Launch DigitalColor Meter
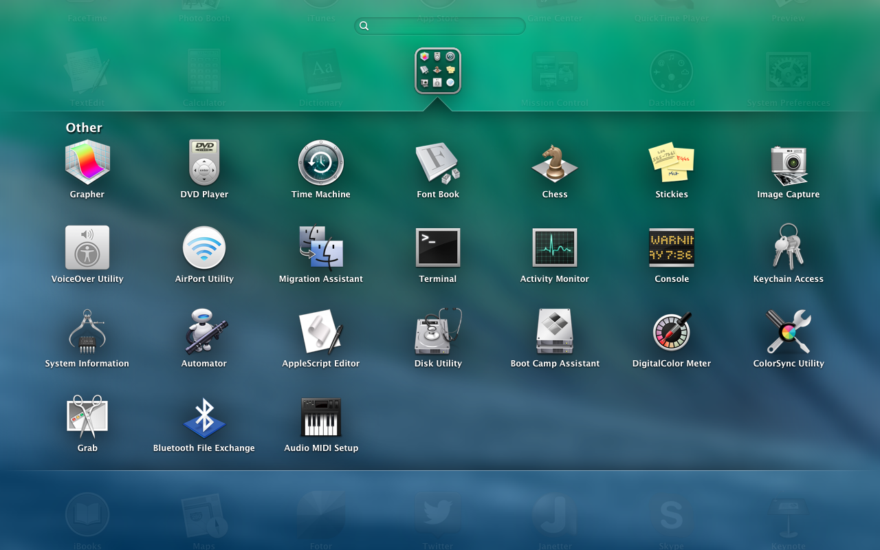 (x=672, y=331)
